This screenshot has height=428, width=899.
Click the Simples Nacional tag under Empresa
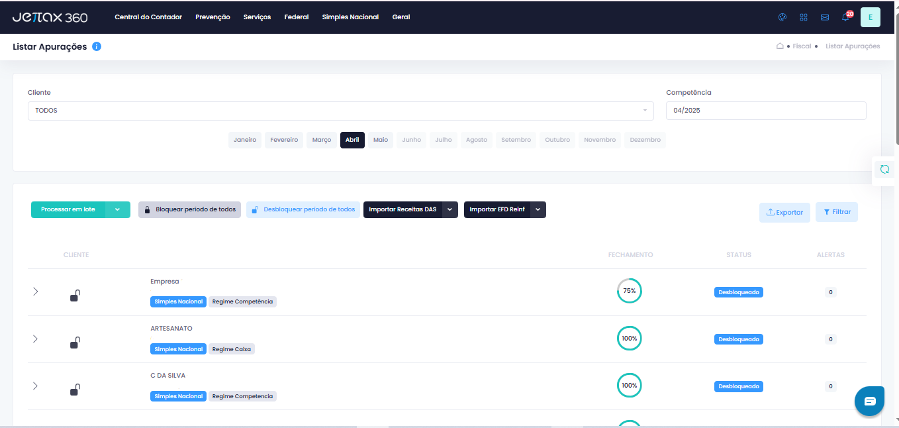pos(178,301)
